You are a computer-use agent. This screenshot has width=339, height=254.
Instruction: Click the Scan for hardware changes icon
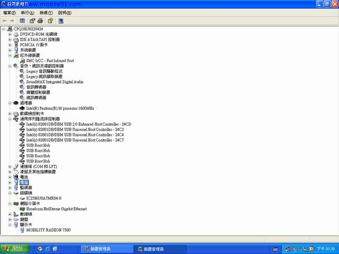point(61,21)
